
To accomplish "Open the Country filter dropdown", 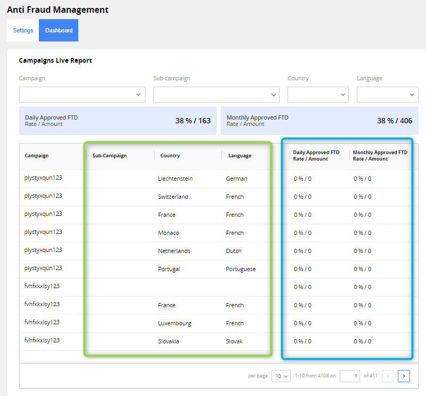I will tap(318, 95).
